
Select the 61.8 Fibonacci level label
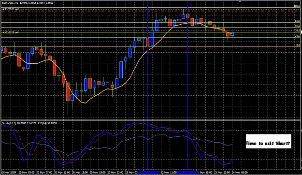click(298, 21)
